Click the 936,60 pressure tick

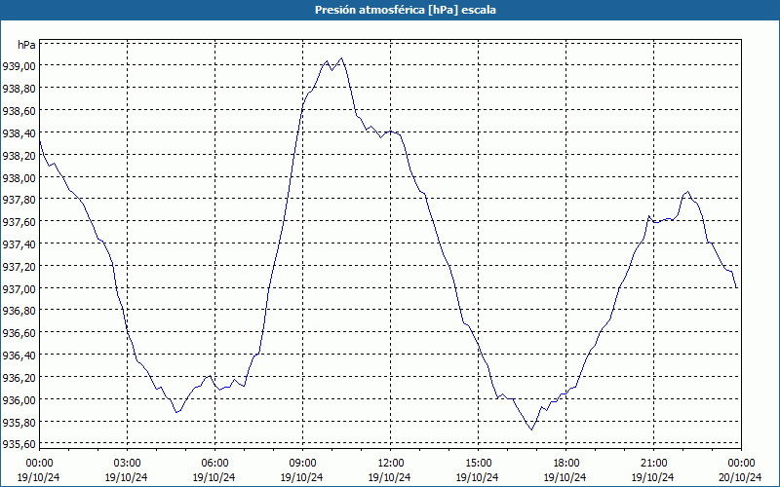tap(19, 333)
